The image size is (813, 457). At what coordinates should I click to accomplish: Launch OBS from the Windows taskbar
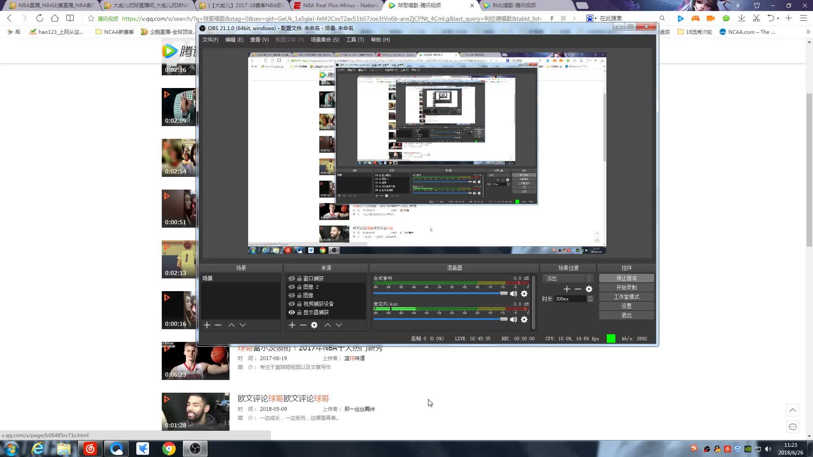tap(195, 449)
